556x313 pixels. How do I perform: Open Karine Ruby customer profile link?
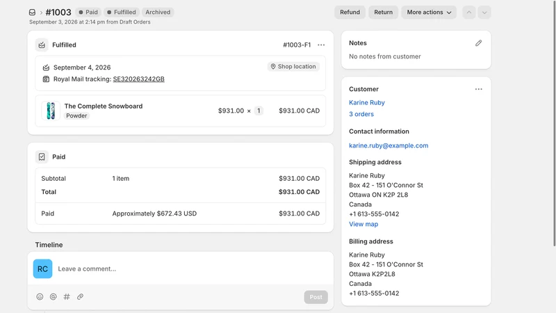367,102
